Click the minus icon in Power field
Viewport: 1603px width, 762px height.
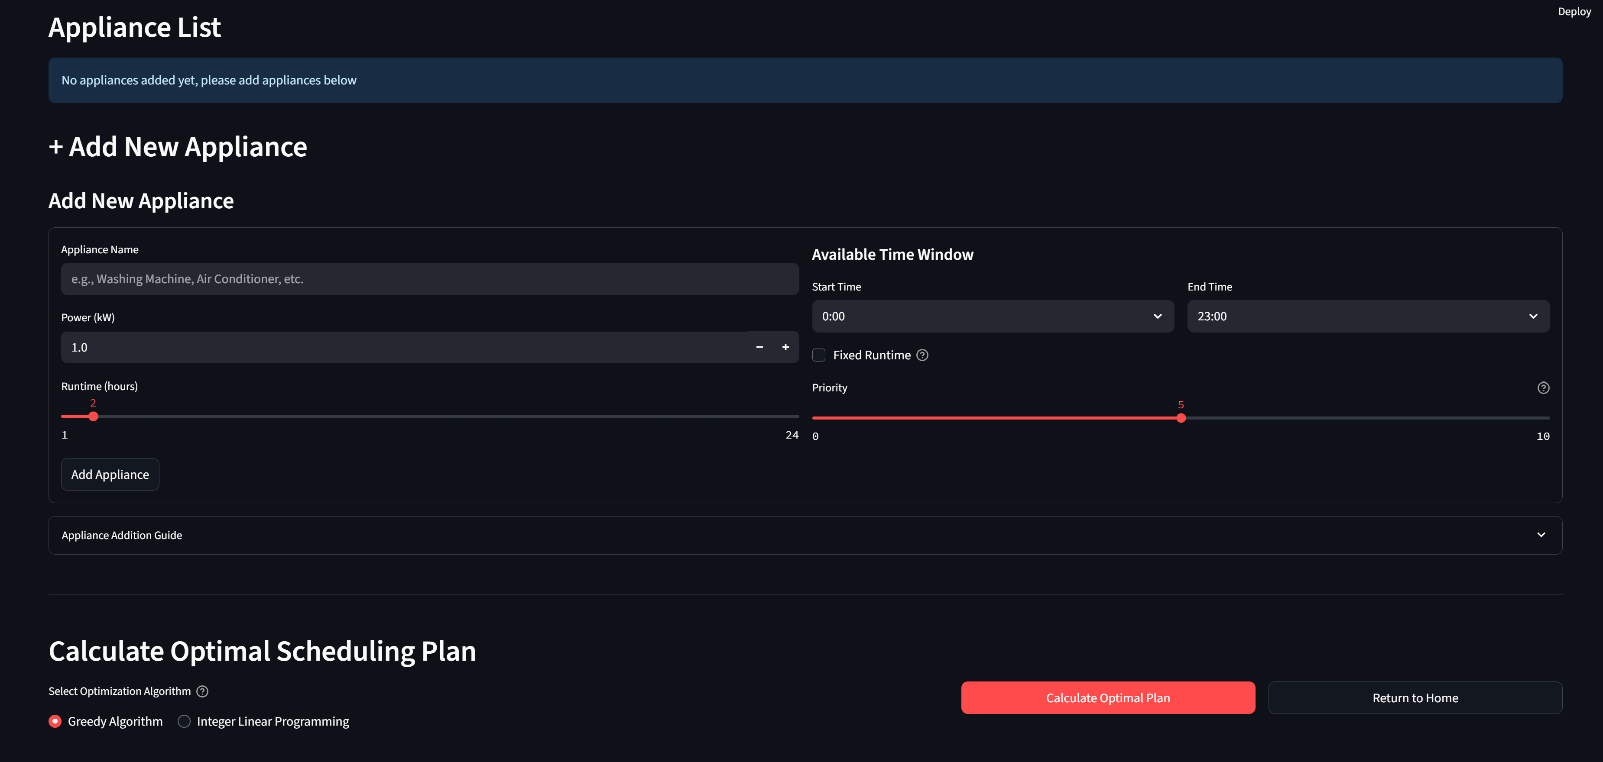759,347
